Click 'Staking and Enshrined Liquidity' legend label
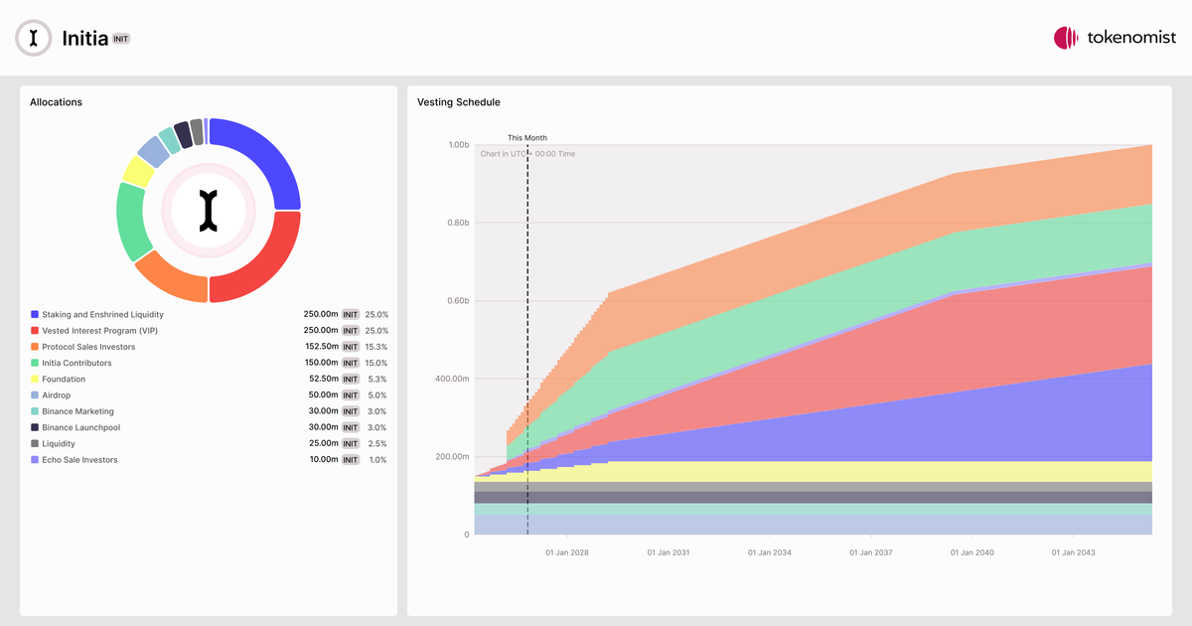The width and height of the screenshot is (1192, 626). click(x=102, y=314)
